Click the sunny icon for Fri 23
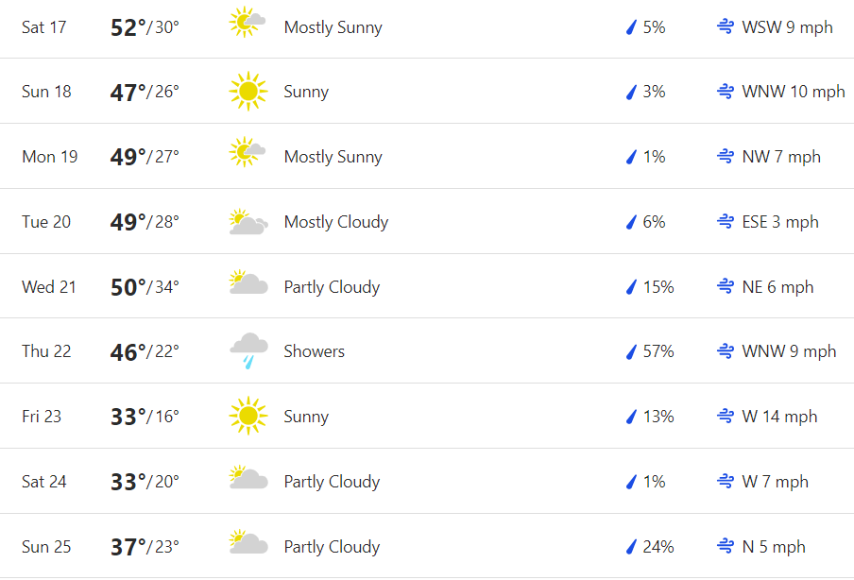Screen dimensions: 854x580 point(248,416)
